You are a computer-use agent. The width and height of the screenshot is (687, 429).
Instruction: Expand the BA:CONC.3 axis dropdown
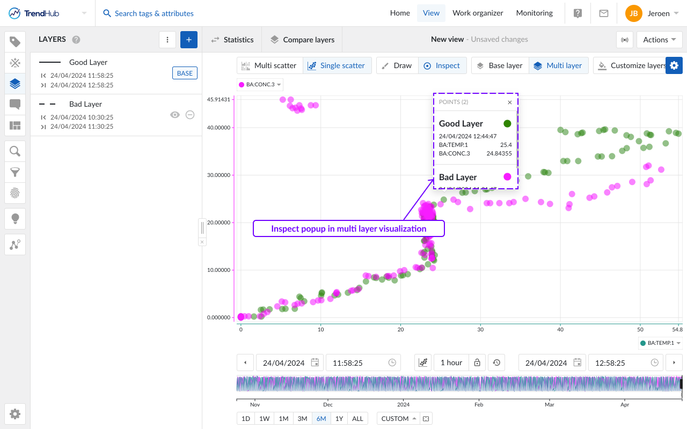(x=260, y=85)
